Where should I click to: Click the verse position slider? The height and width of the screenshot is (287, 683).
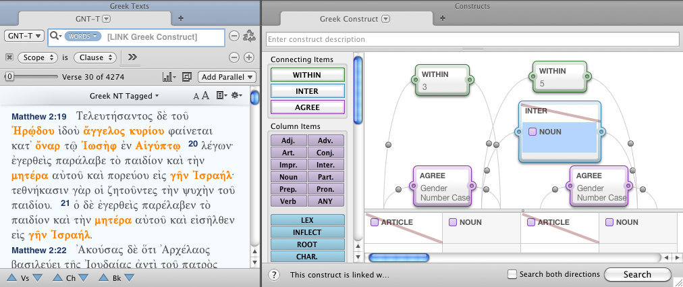pos(9,77)
